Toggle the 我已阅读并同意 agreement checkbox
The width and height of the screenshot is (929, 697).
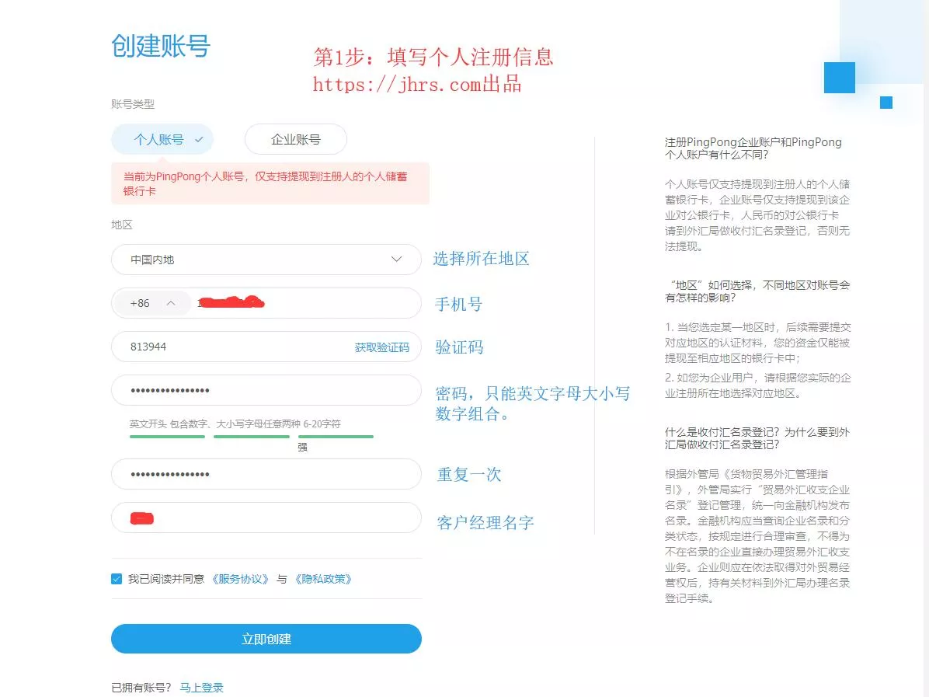click(x=117, y=579)
